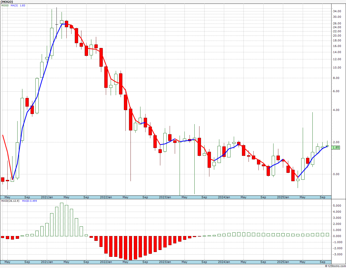
Task: Open the 12Stocks.com watermark link
Action: click(336, 266)
